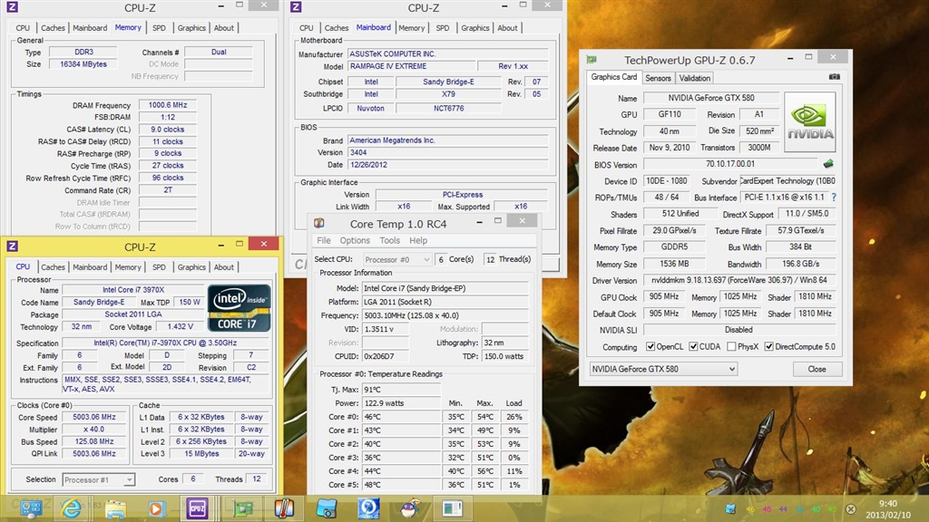The height and width of the screenshot is (522, 929).
Task: Click the Level 3 cache value '15 MBytes'
Action: (200, 454)
